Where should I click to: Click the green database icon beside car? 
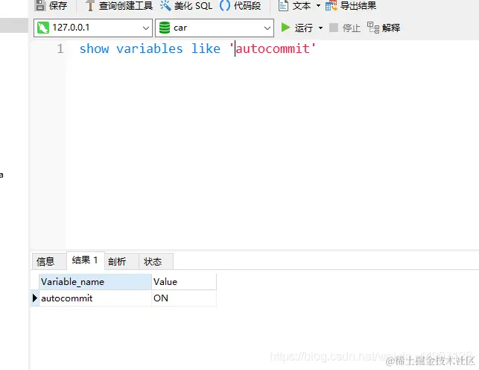165,28
